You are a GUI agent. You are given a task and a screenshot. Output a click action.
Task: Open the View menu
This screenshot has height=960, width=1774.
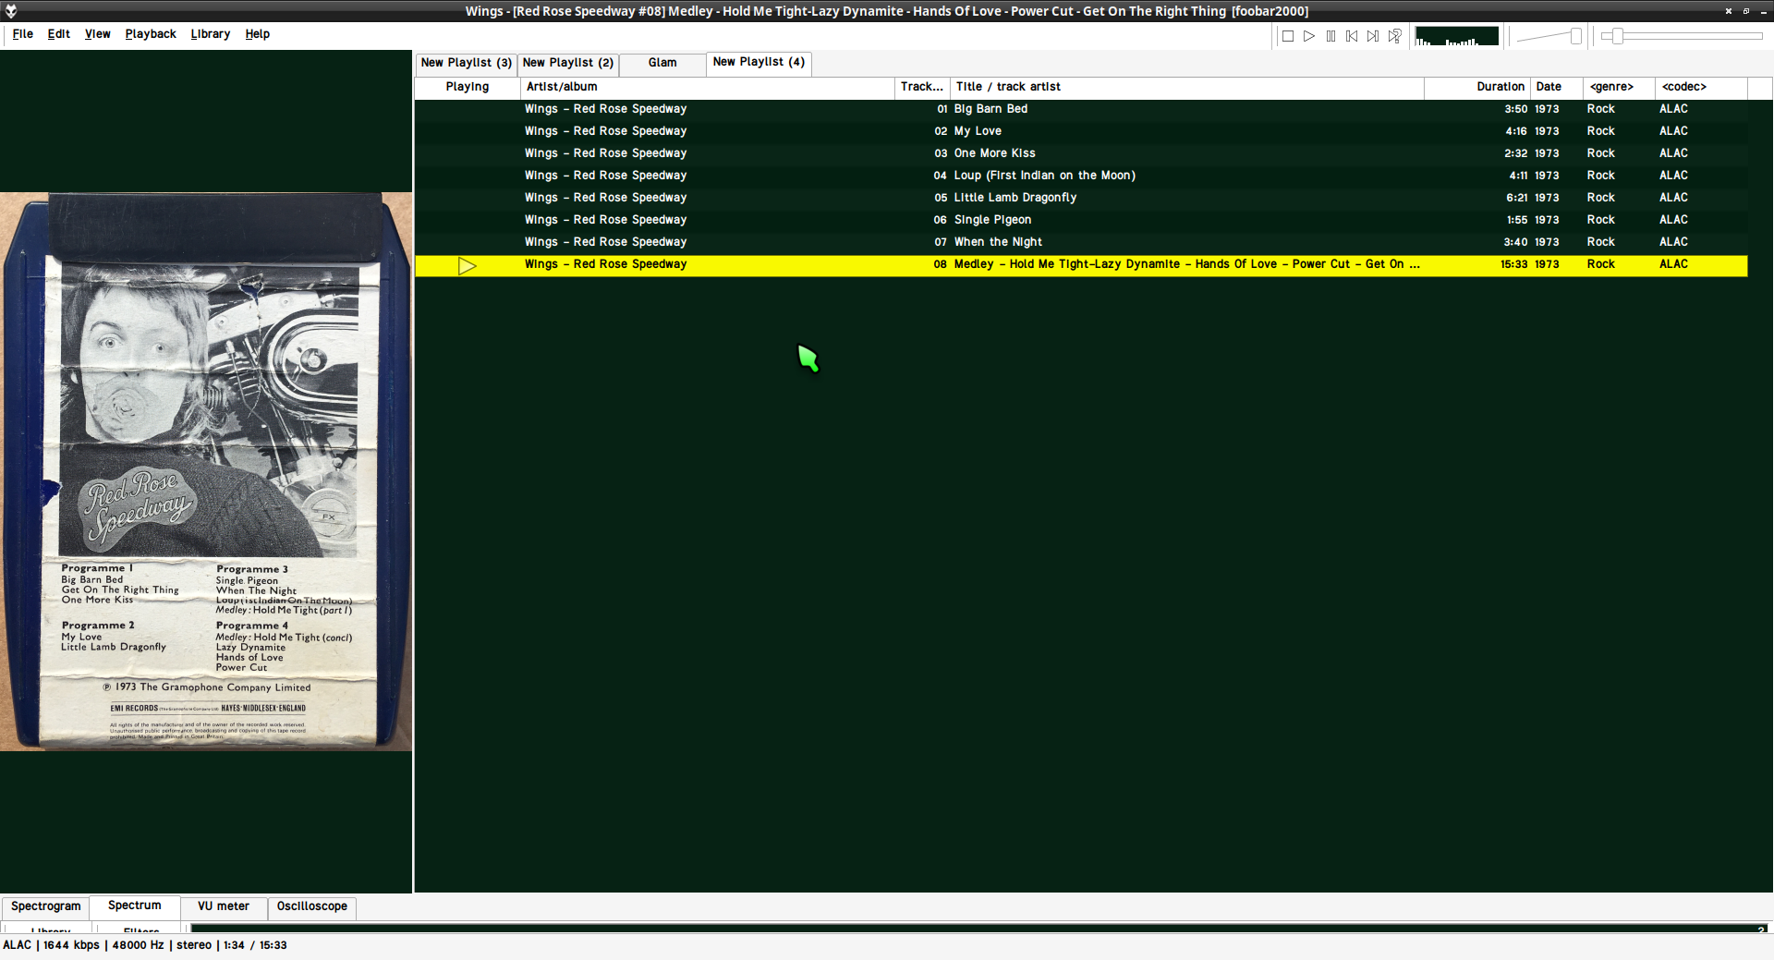(98, 34)
